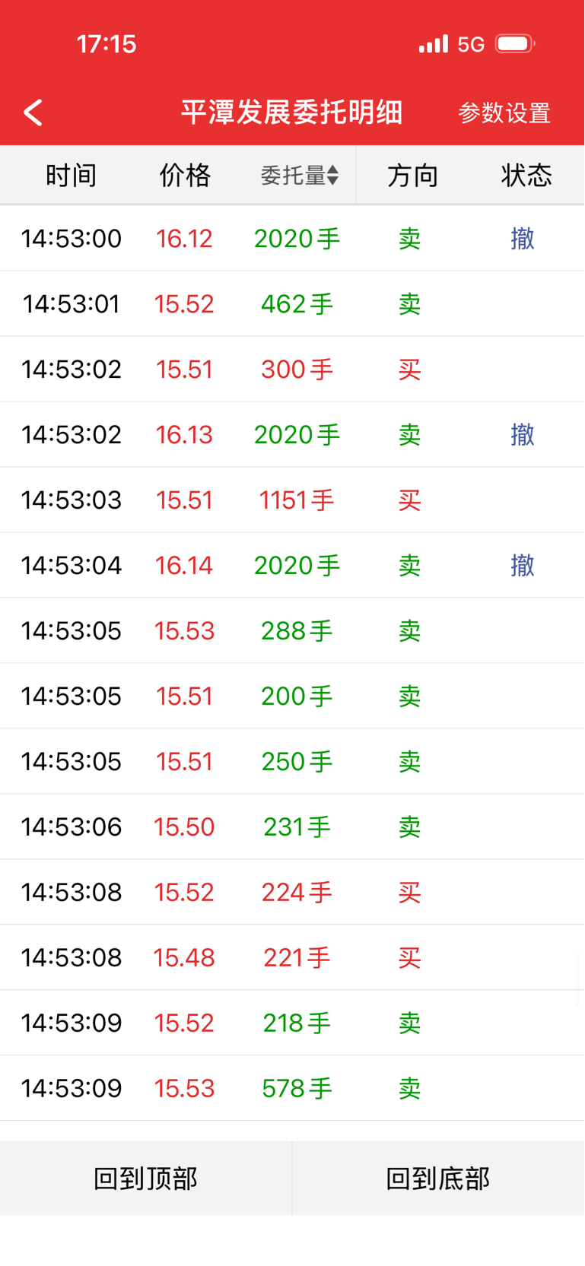Tap the cellular signal bars icon
Image resolution: width=585 pixels, height=1266 pixels.
(x=434, y=44)
